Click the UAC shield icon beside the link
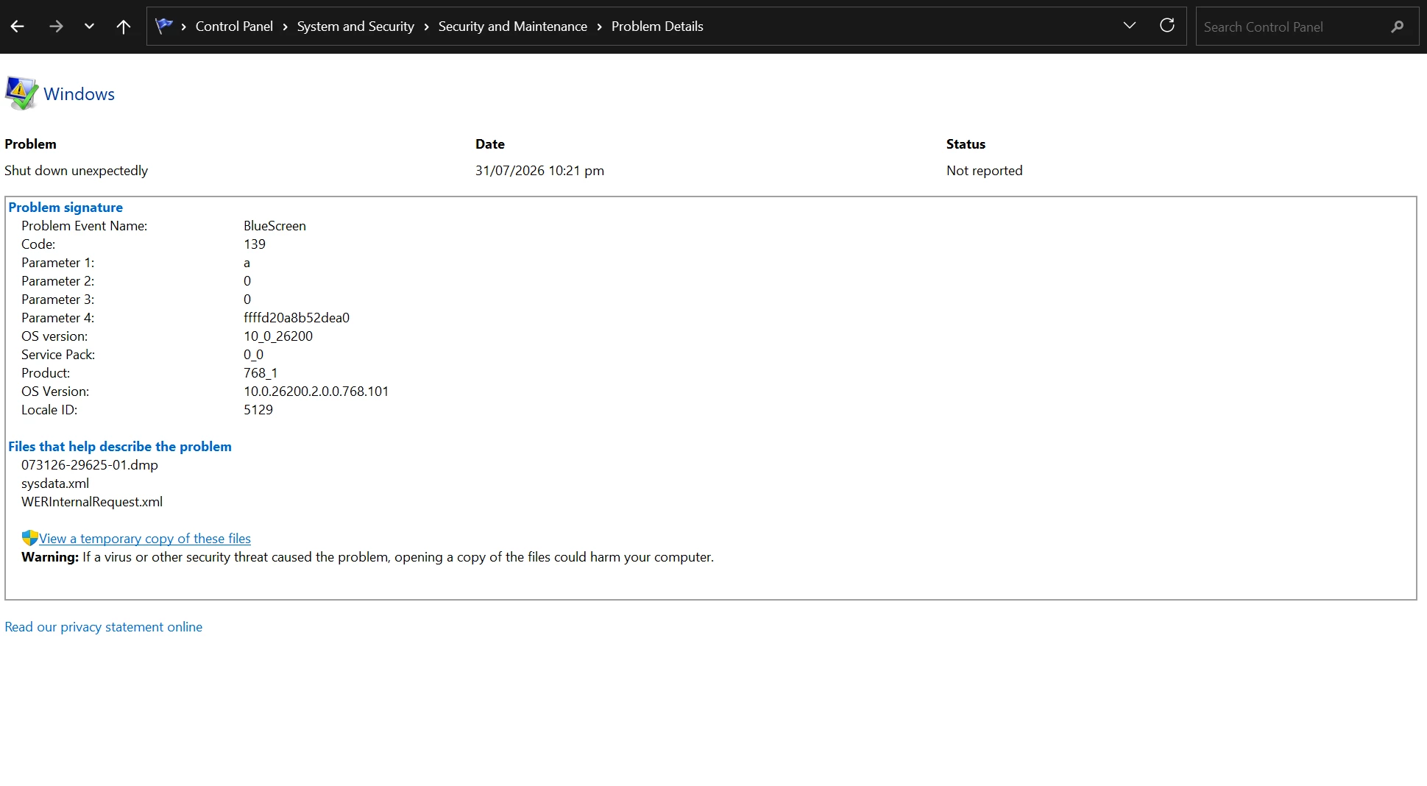Image resolution: width=1427 pixels, height=786 pixels. (x=29, y=538)
